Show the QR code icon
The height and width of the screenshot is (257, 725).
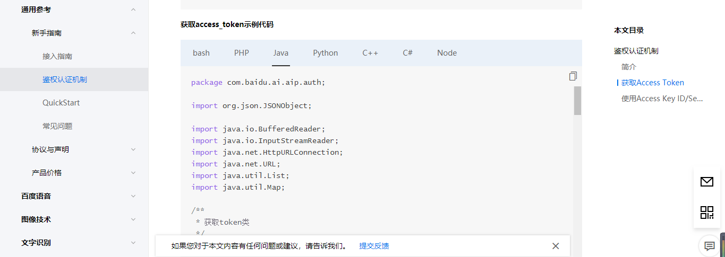click(706, 212)
